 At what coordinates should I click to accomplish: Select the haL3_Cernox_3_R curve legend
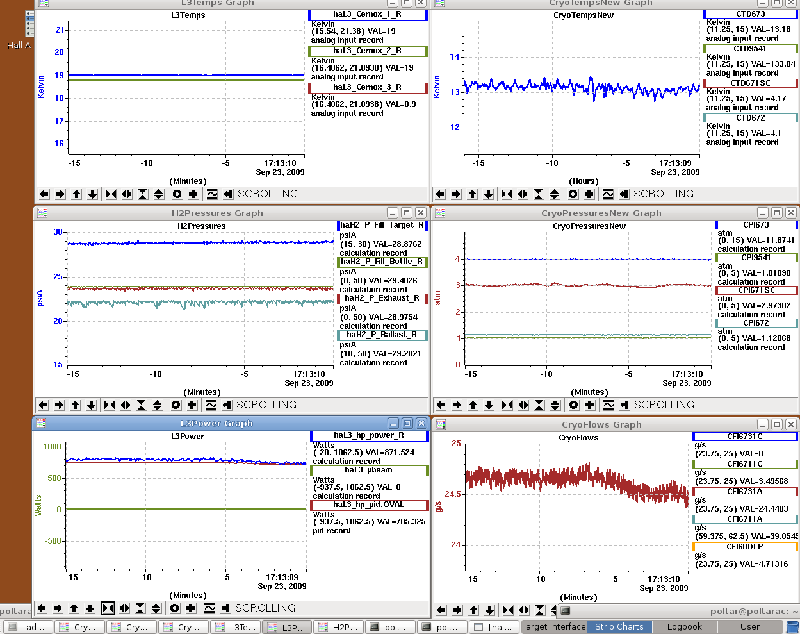tap(368, 88)
